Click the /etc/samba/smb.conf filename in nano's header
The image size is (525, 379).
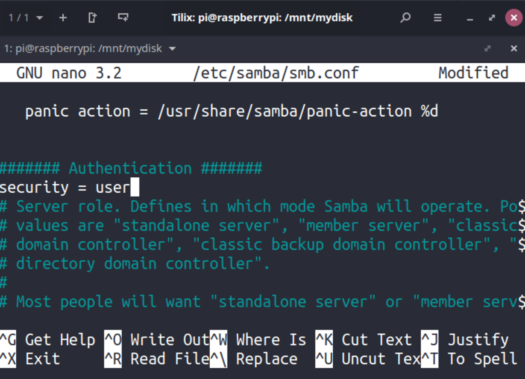(x=275, y=72)
